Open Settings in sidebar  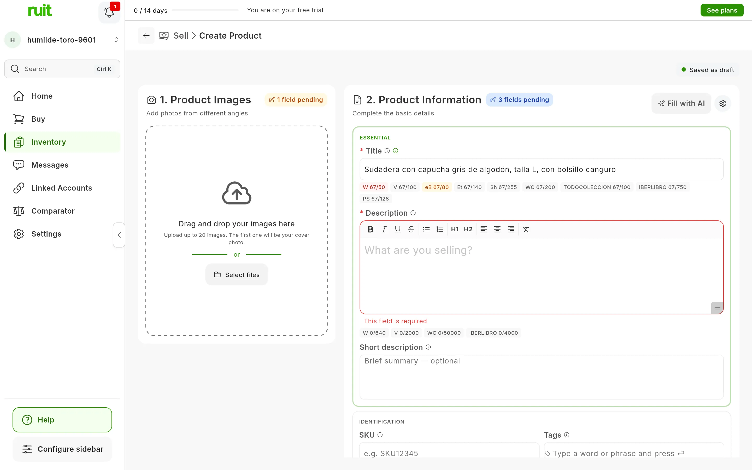point(62,234)
